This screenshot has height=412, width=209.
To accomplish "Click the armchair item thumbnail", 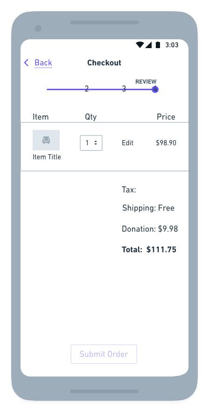I will click(46, 140).
